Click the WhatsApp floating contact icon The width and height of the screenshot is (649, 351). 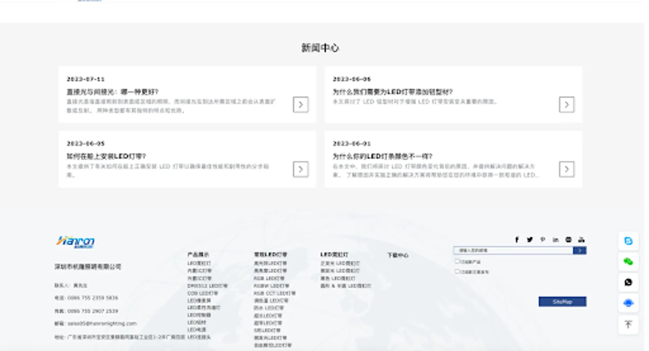(628, 282)
